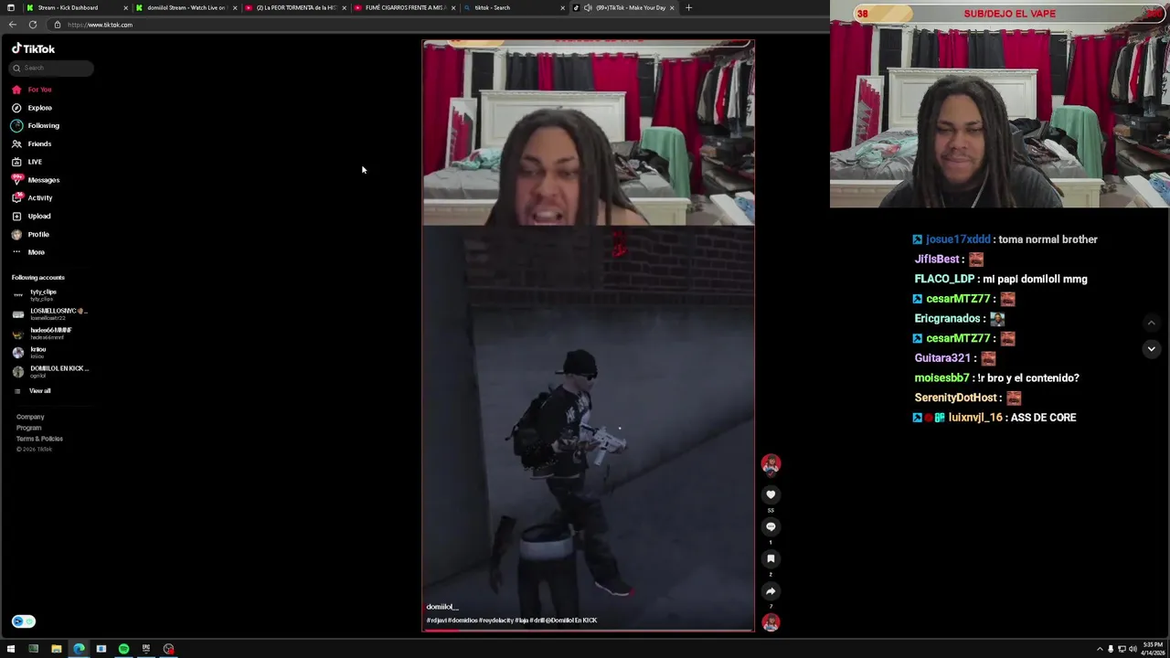Click the TikTok logo
1170x658 pixels.
(33, 48)
